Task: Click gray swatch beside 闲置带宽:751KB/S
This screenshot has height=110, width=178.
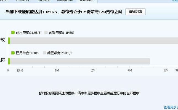Action: point(44,53)
